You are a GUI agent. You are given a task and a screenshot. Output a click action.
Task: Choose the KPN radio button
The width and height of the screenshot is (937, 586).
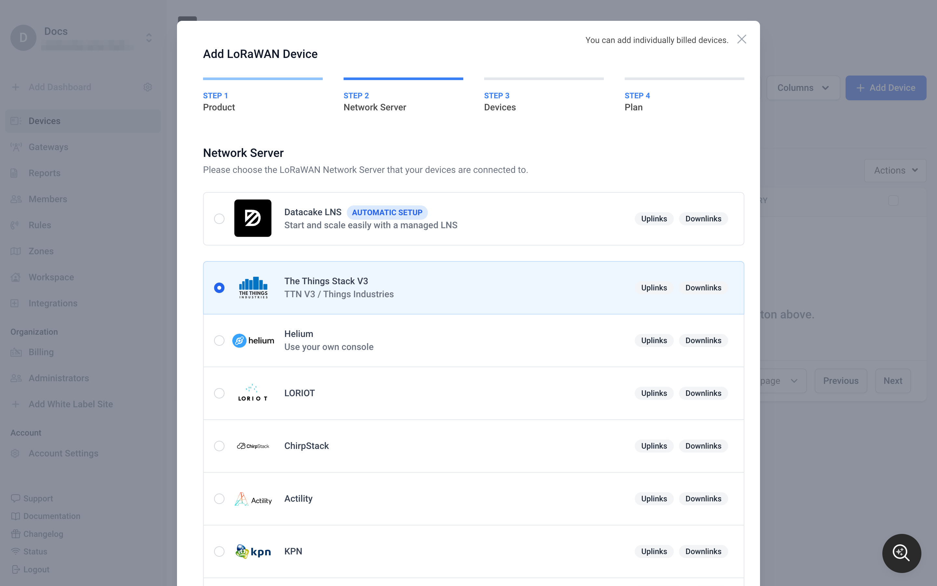pos(219,551)
